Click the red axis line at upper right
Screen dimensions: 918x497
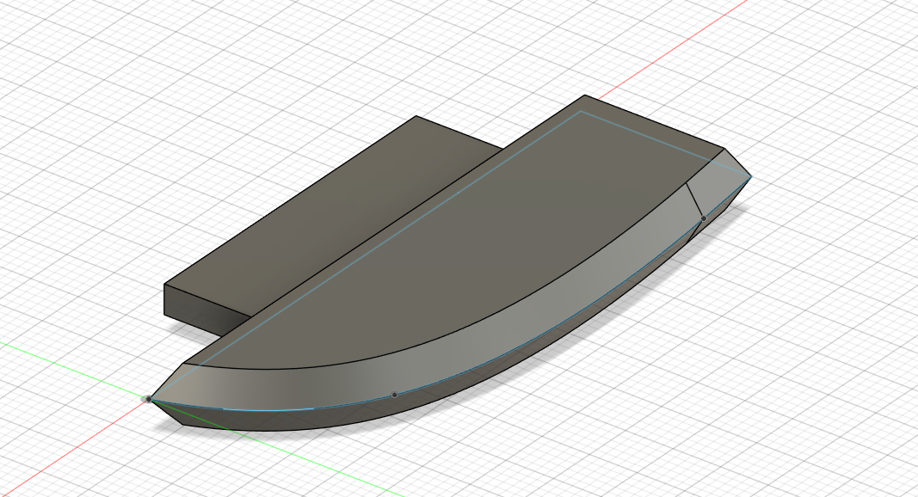coord(674,46)
